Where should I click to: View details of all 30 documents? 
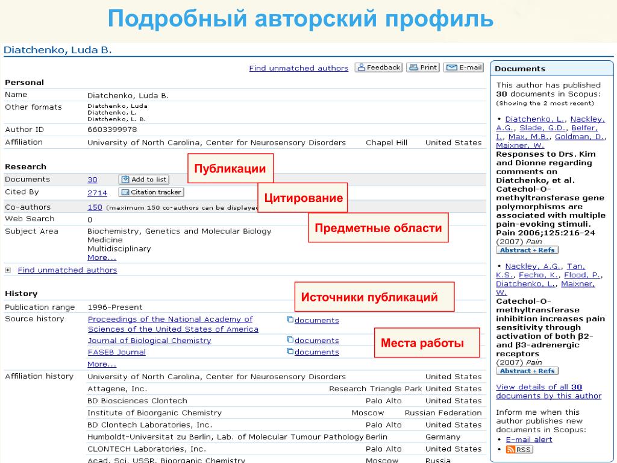click(548, 391)
